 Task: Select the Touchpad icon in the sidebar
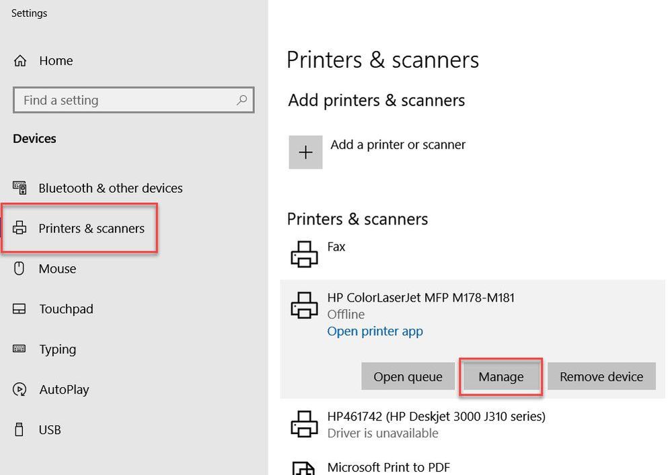click(20, 309)
